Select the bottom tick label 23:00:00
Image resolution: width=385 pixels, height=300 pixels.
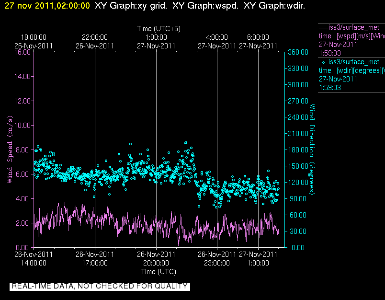[217, 263]
